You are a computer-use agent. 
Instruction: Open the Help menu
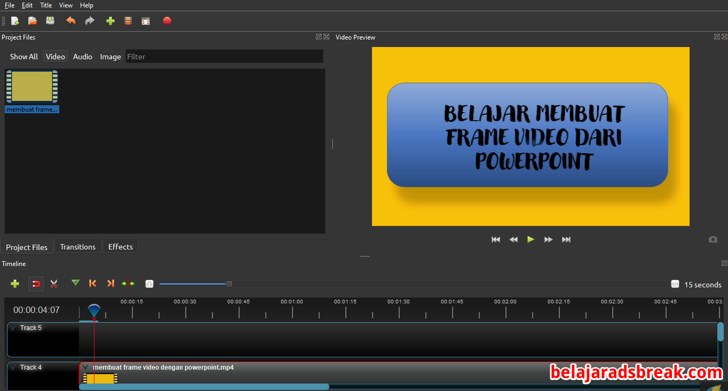86,5
